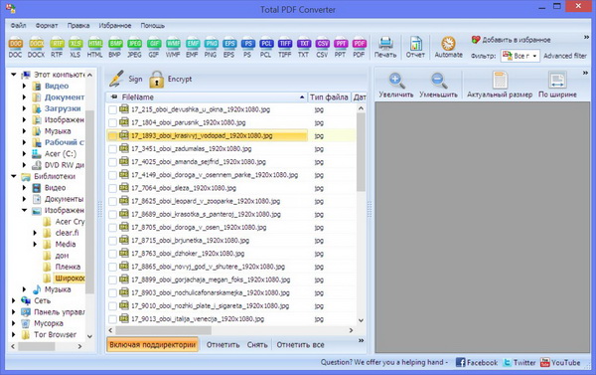
Task: Open the Печать print tool
Action: click(x=385, y=47)
